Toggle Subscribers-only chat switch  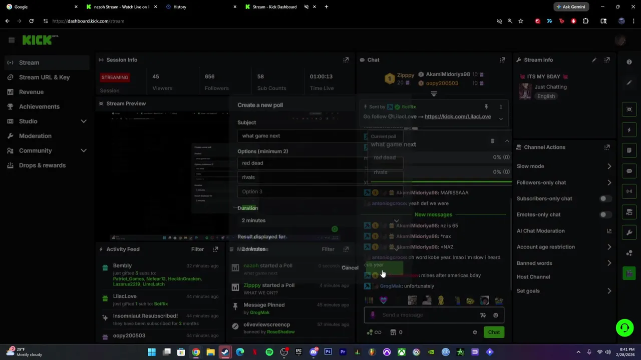(x=605, y=198)
